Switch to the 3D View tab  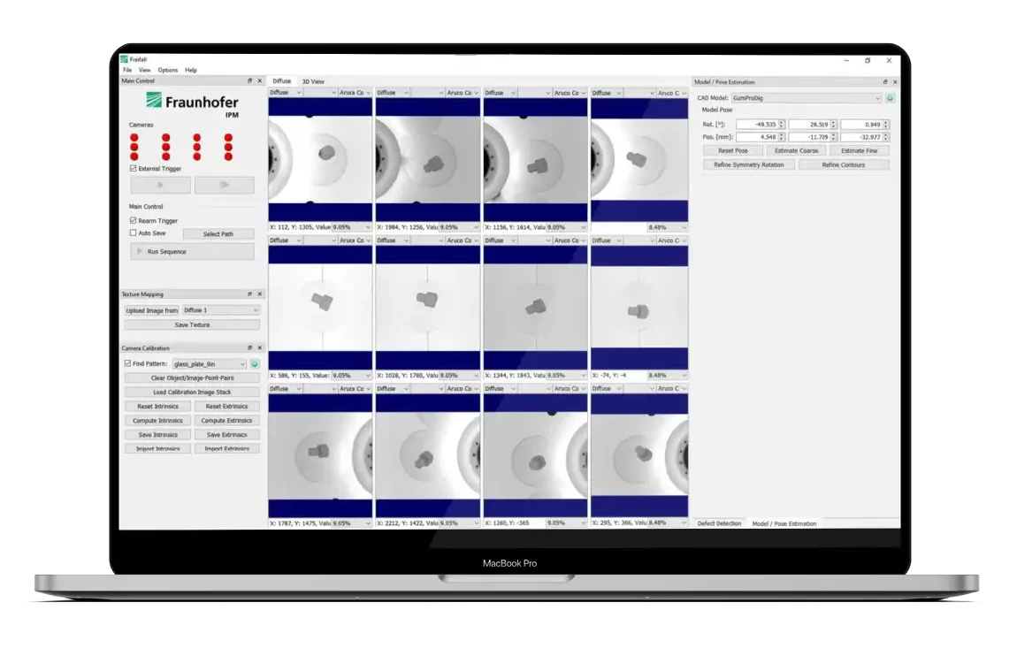point(313,81)
